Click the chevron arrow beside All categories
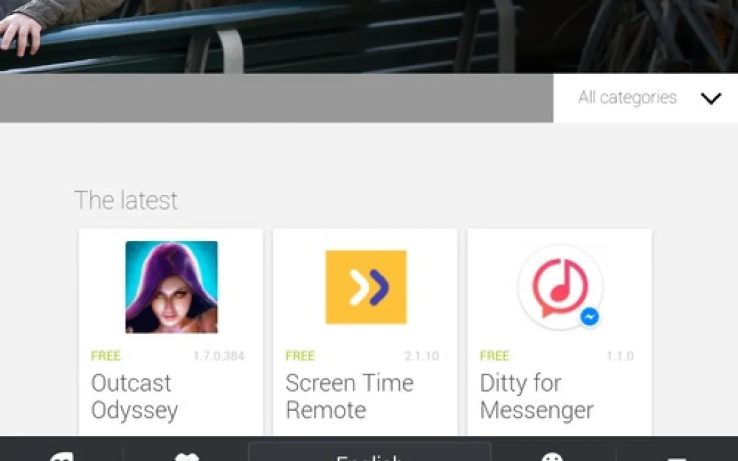The height and width of the screenshot is (461, 738). tap(711, 99)
